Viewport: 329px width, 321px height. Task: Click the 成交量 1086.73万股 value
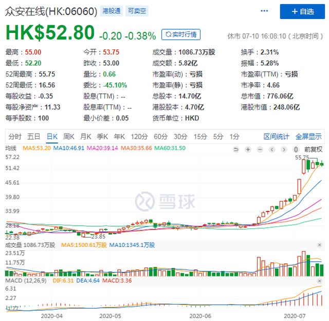pos(197,52)
